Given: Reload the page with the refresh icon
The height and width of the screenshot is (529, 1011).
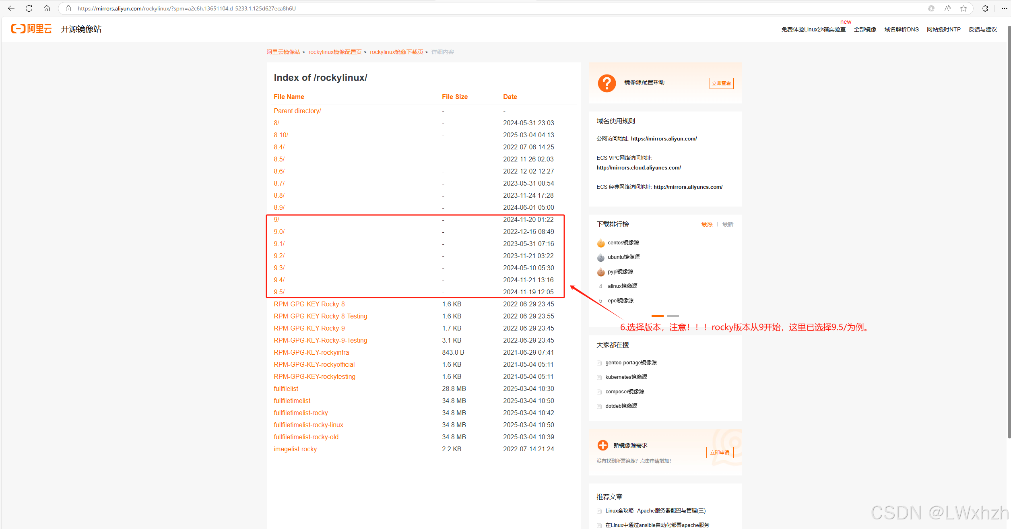Looking at the screenshot, I should click(29, 8).
